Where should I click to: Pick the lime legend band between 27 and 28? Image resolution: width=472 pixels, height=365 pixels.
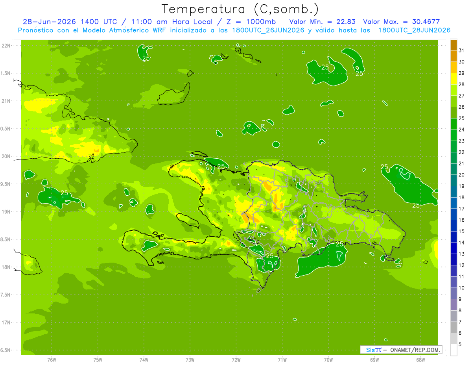[x=454, y=90]
